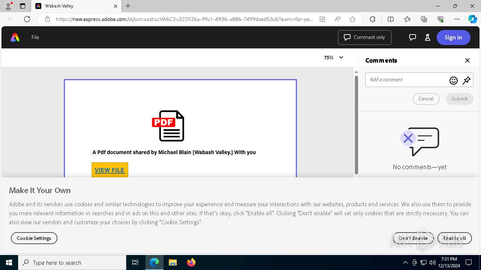The height and width of the screenshot is (270, 481).
Task: Open the beta flask icon
Action: point(427,37)
